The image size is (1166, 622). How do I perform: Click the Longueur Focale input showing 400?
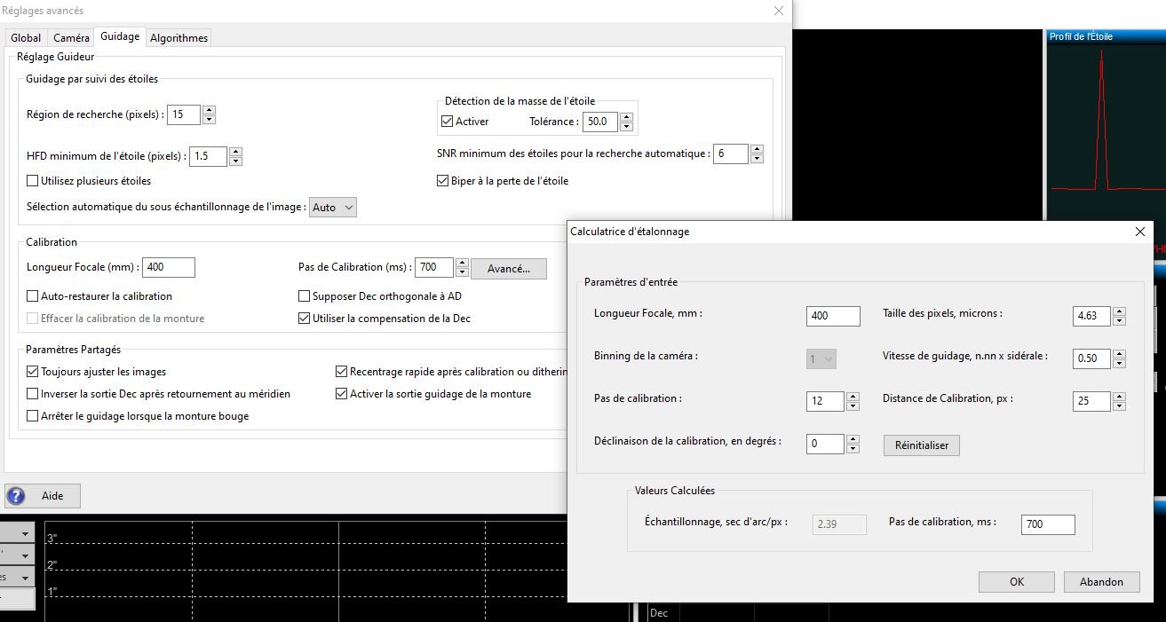tap(168, 267)
